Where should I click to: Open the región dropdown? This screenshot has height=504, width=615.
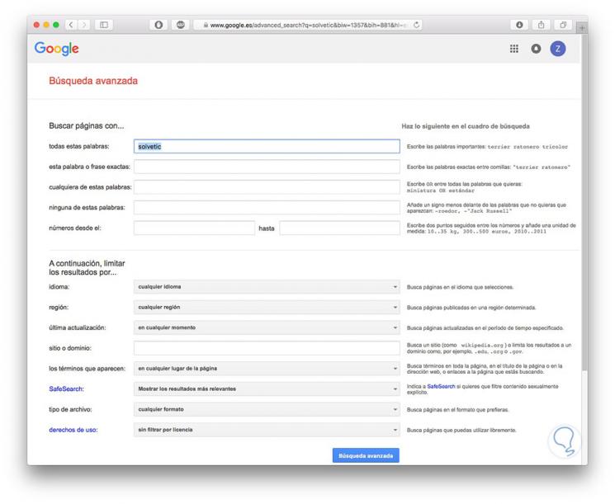pos(267,307)
